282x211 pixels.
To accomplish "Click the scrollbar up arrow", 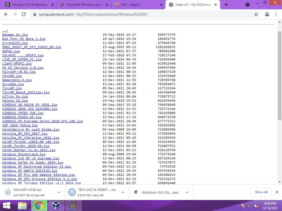I will click(280, 22).
